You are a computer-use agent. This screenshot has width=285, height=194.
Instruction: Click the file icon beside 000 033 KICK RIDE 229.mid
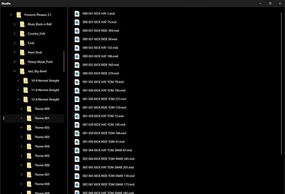(x=77, y=73)
